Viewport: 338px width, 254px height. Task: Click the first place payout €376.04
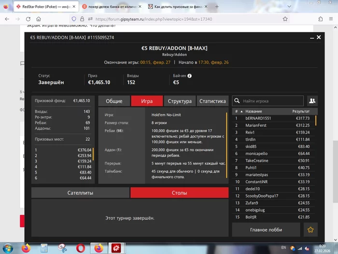click(84, 150)
